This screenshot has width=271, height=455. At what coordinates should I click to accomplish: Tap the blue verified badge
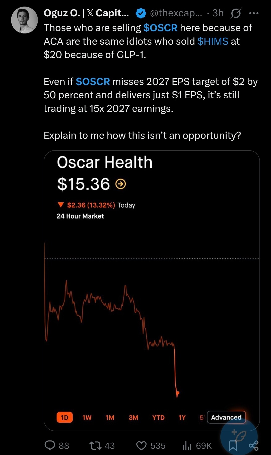click(141, 13)
